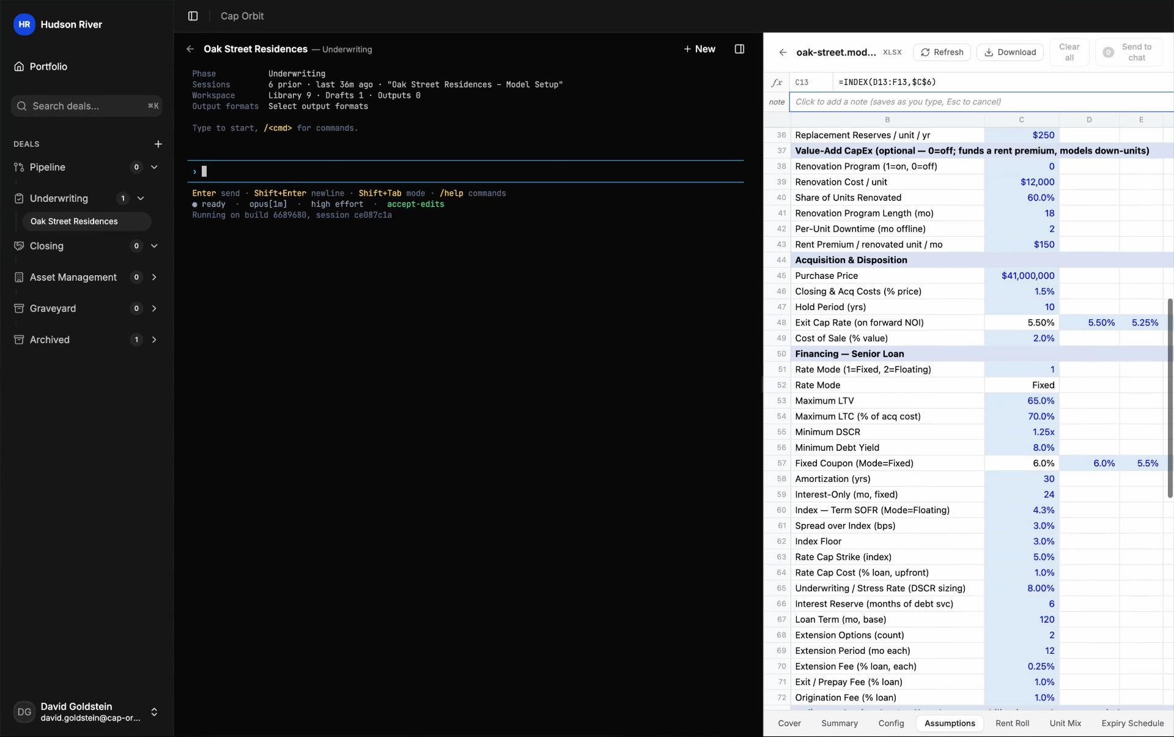This screenshot has height=737, width=1174.
Task: Click the formula bar INDEX formula
Action: 887,82
